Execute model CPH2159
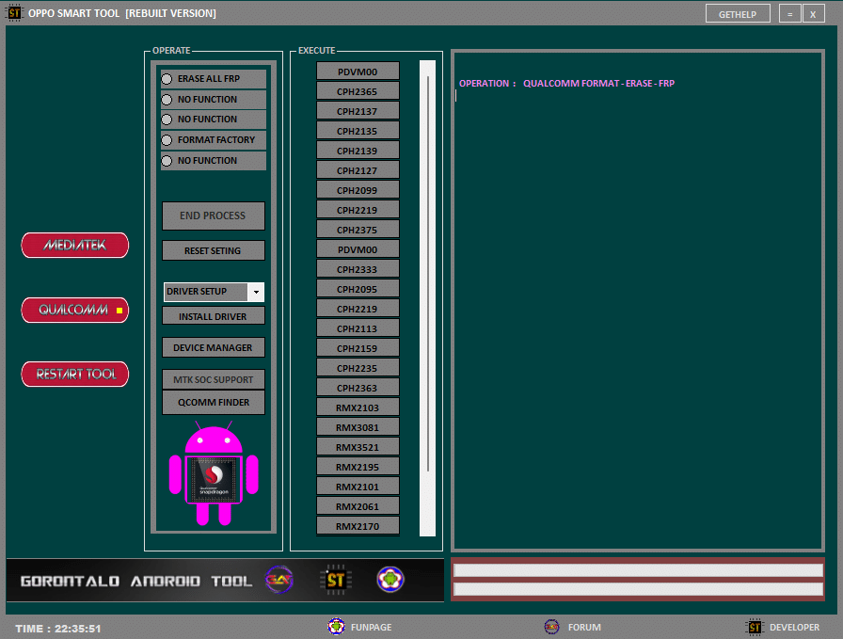 [358, 348]
